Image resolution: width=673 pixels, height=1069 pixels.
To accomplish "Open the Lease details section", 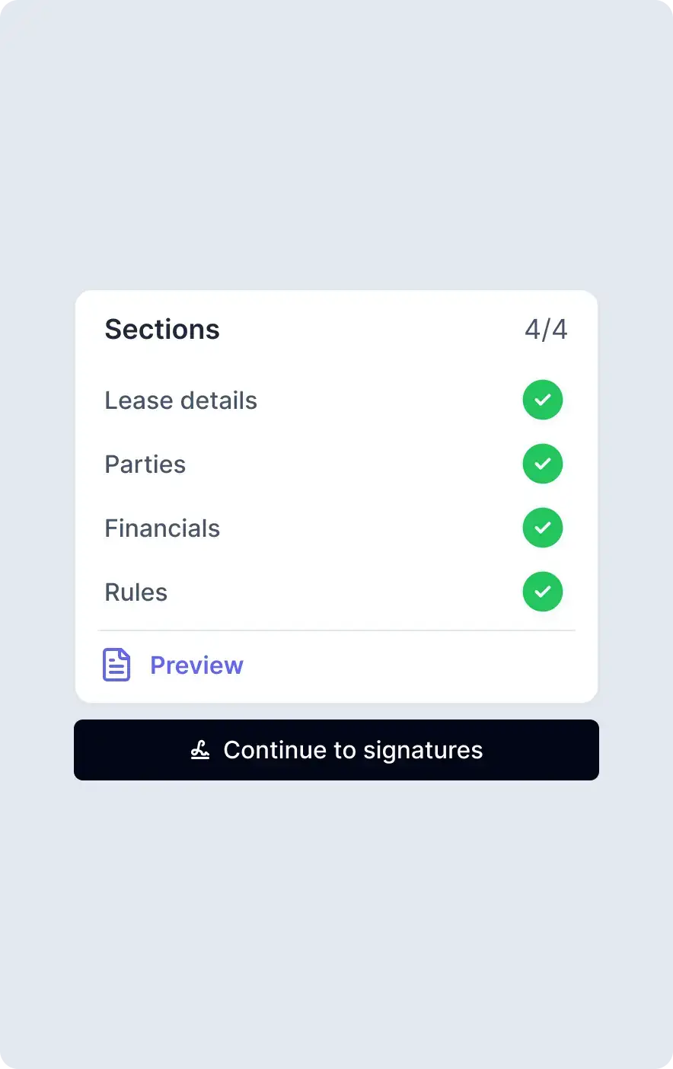I will click(180, 400).
